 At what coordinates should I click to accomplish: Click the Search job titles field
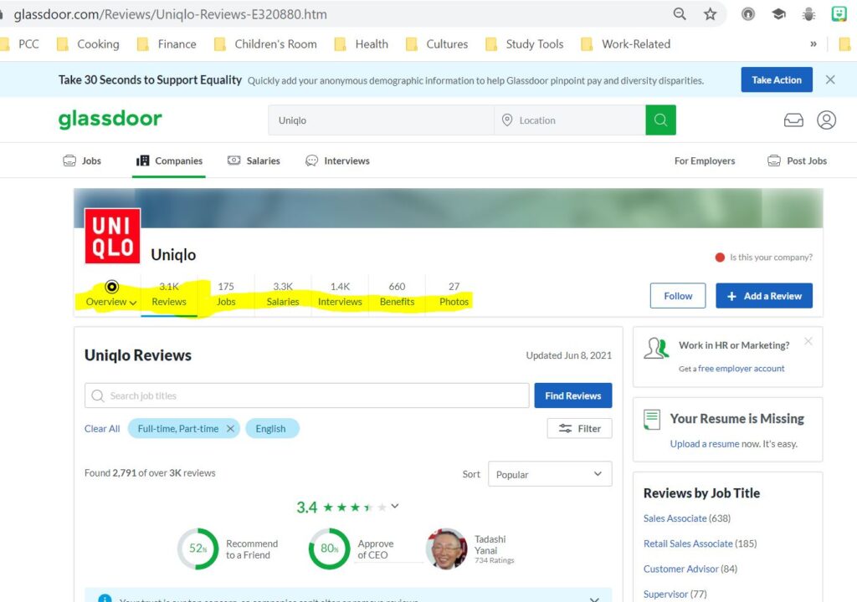tap(306, 395)
